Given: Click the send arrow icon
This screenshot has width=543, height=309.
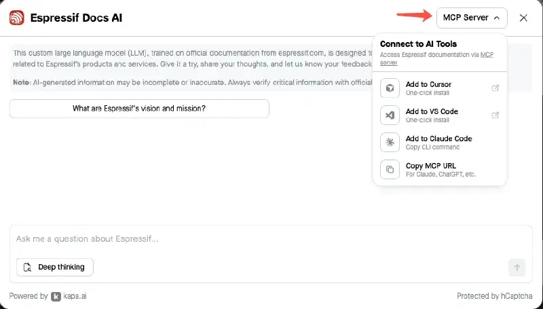Looking at the screenshot, I should click(x=517, y=268).
